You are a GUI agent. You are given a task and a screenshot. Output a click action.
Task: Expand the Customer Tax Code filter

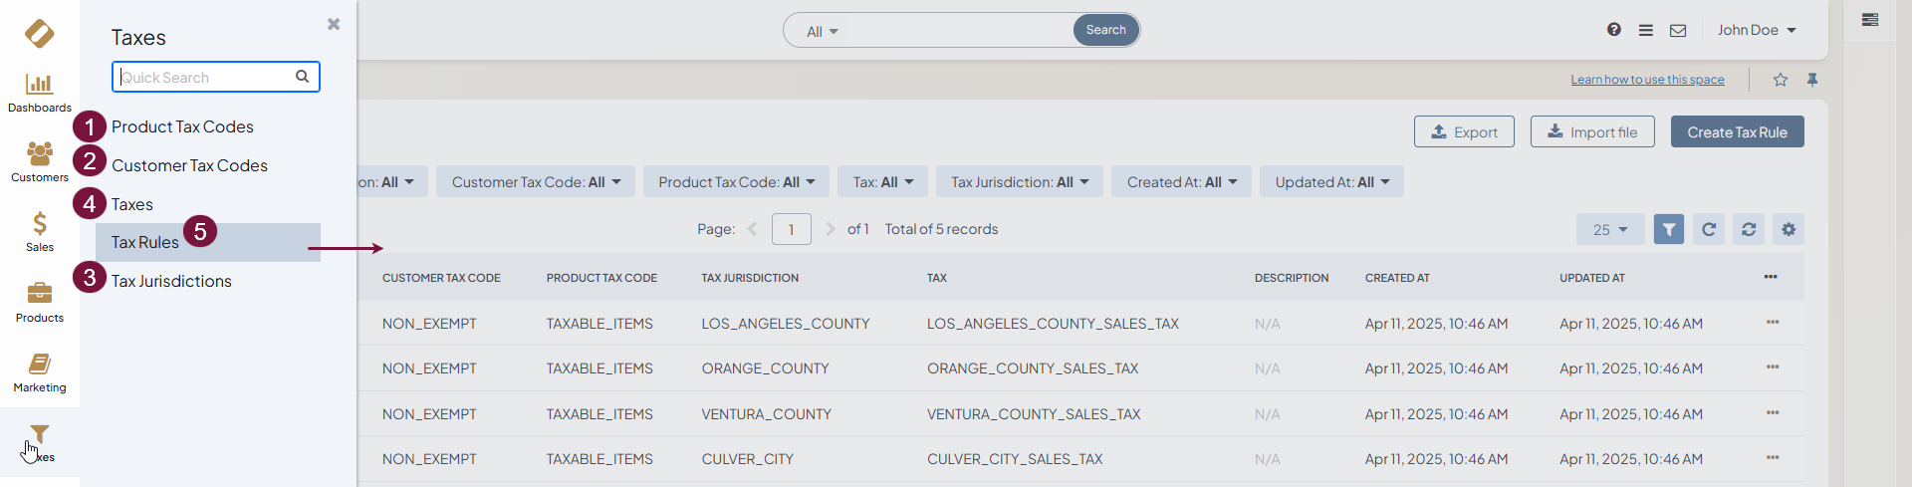pyautogui.click(x=536, y=182)
